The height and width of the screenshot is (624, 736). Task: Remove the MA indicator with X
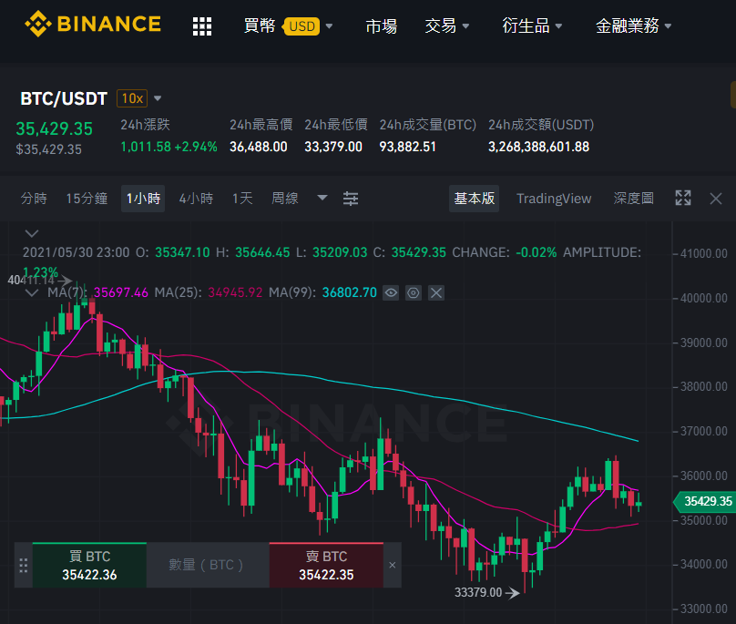click(x=436, y=293)
